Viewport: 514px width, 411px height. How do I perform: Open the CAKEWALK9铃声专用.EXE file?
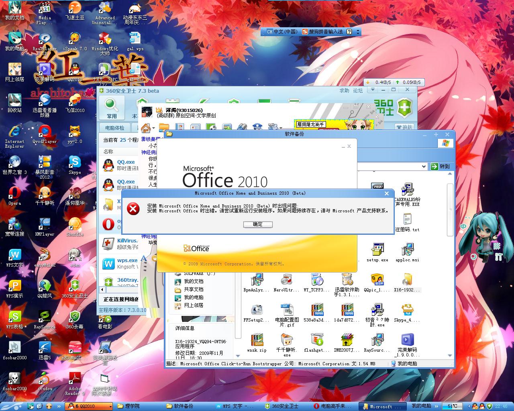click(x=407, y=194)
